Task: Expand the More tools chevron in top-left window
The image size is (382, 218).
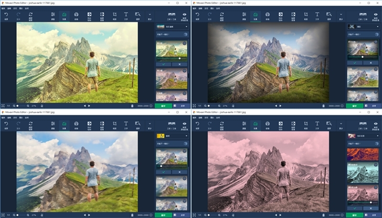Action: pos(149,15)
